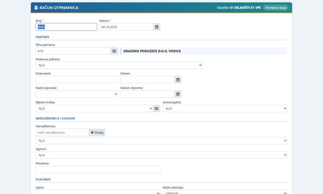Click Promjena sloga button

[276, 8]
